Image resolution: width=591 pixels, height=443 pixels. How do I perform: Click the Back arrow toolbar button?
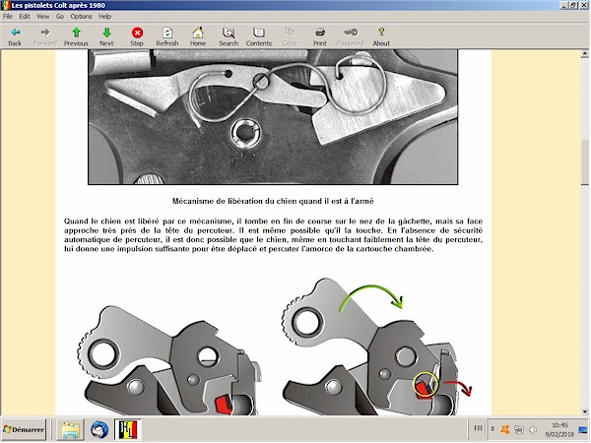point(15,36)
